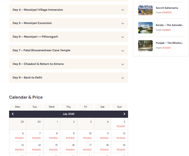This screenshot has height=156, width=189.
Task: Select July 15 in calendar
Action: [52, 147]
